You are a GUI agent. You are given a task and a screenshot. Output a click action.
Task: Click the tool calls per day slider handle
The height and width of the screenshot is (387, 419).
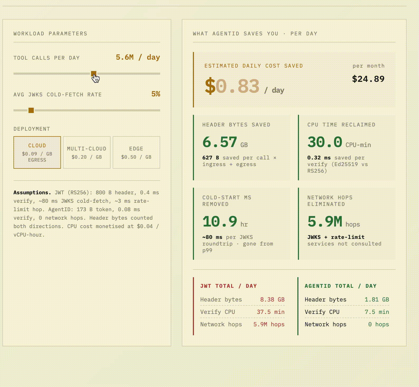pyautogui.click(x=94, y=74)
